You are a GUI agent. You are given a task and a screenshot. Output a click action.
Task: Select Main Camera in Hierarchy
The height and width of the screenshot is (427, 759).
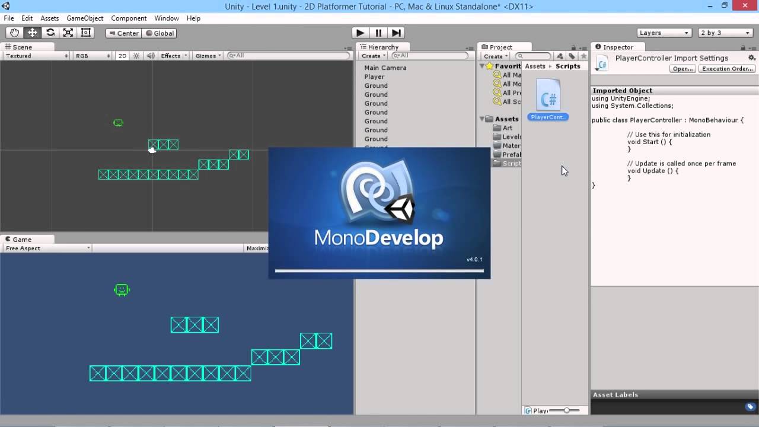pyautogui.click(x=385, y=68)
